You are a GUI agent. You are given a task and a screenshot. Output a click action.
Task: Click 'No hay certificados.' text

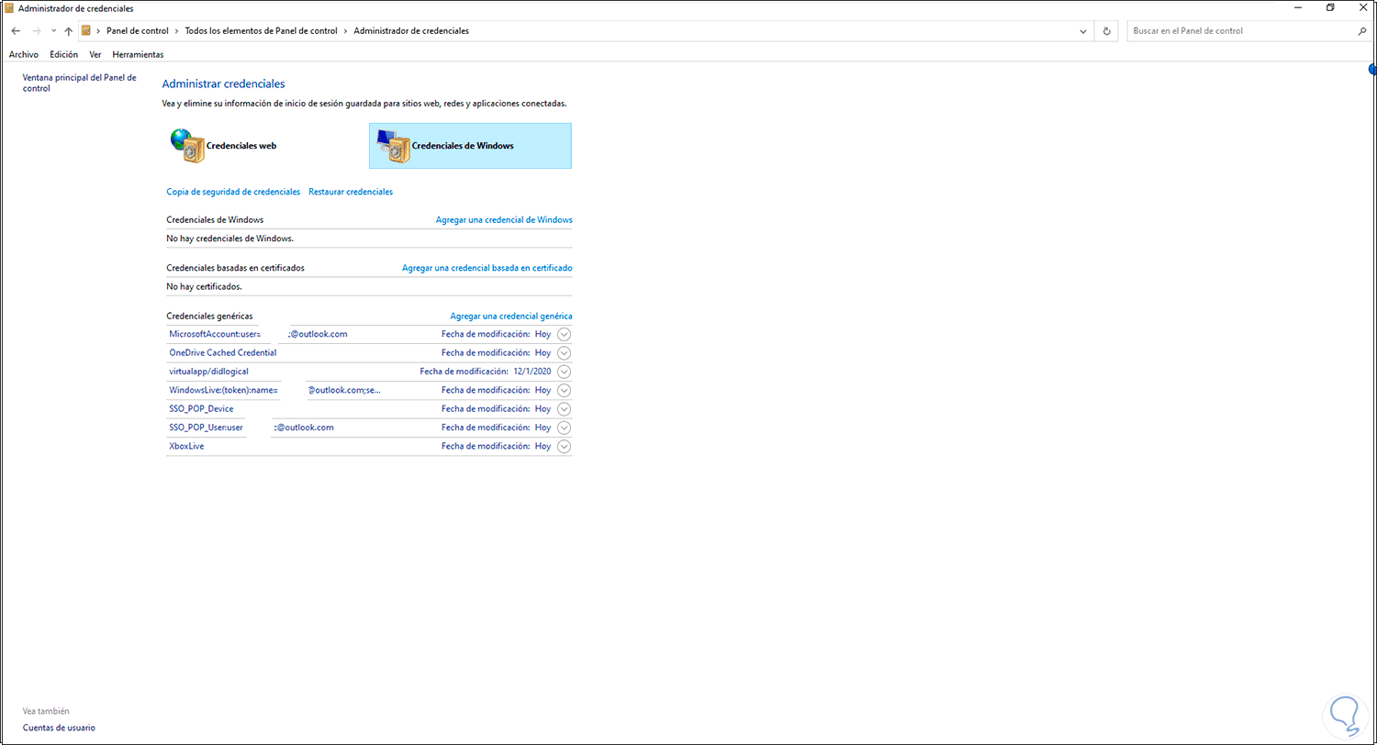click(204, 286)
